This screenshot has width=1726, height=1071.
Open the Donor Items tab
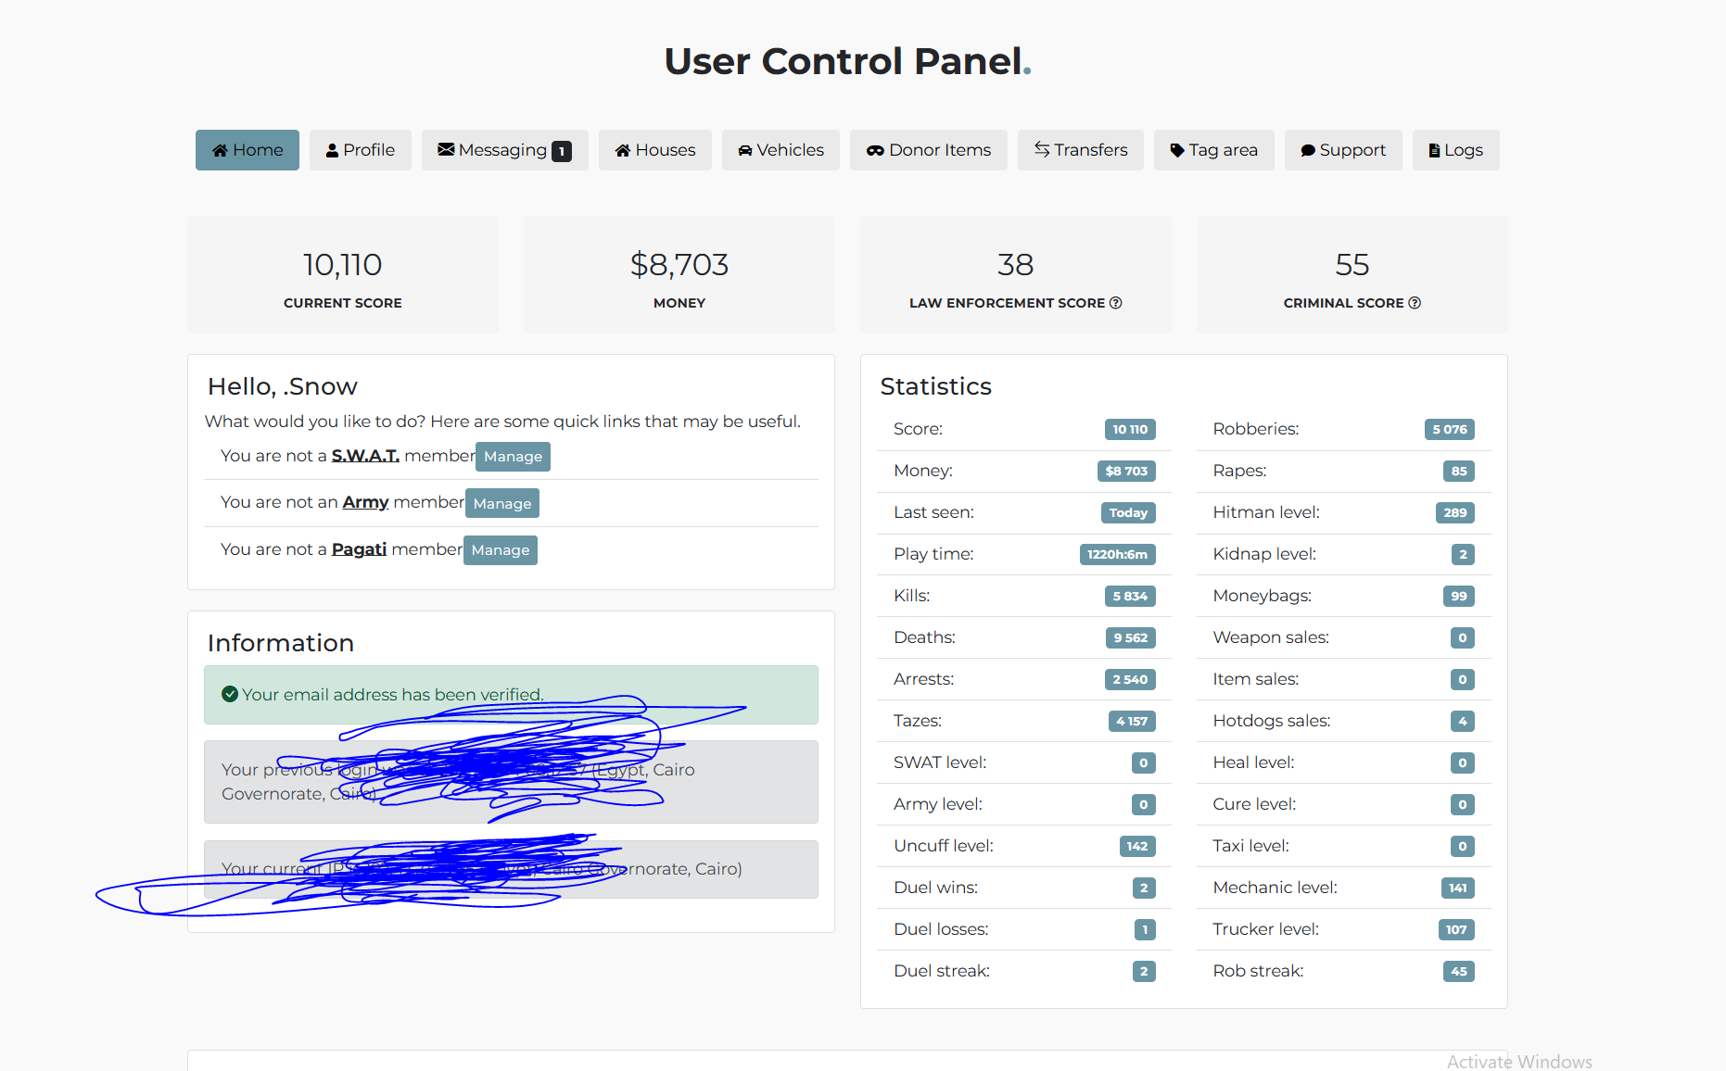pyautogui.click(x=929, y=150)
